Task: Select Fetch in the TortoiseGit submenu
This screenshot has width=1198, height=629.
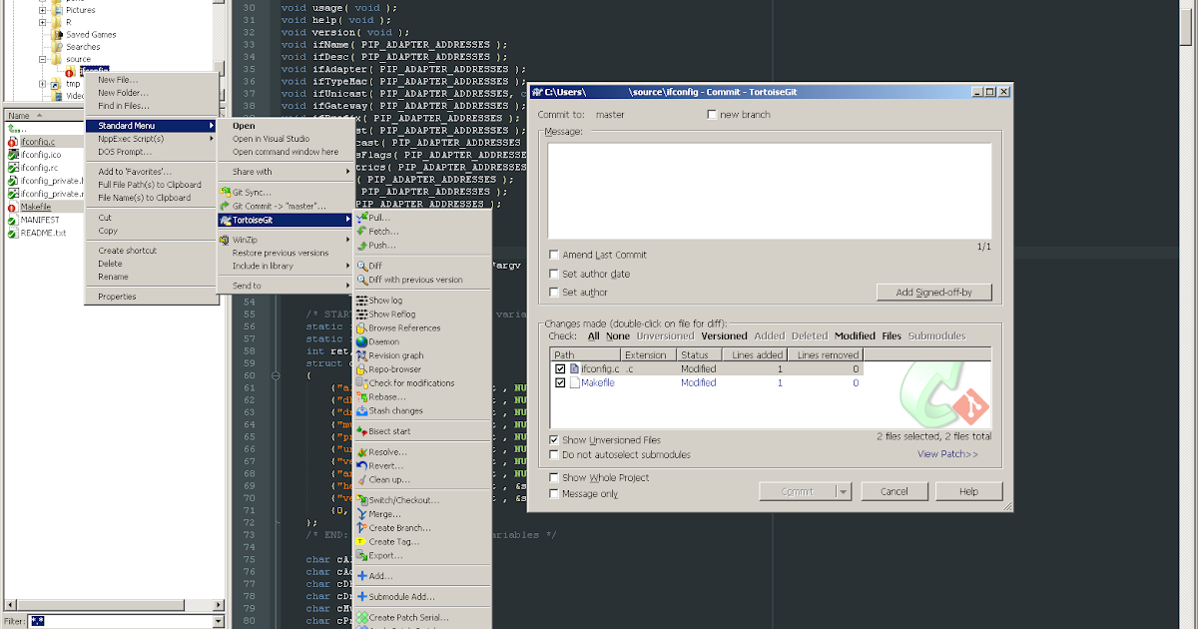Action: (378, 231)
